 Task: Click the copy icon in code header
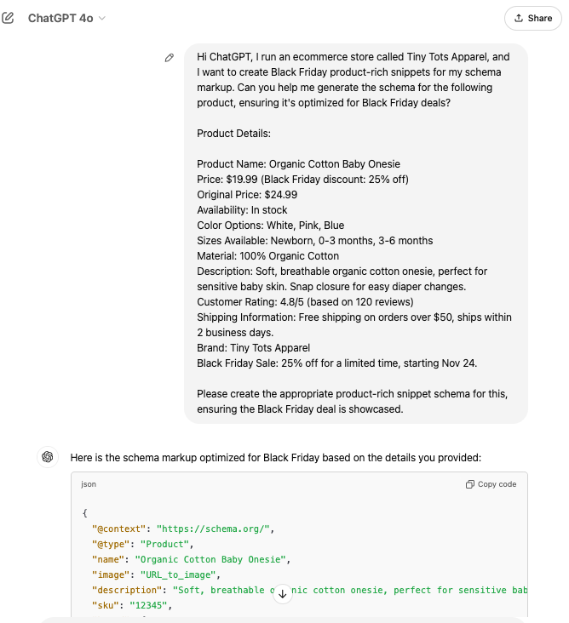click(470, 484)
